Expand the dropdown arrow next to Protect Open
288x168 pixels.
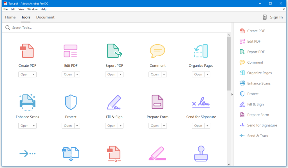(77, 126)
